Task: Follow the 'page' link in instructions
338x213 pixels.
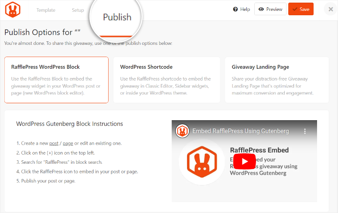Action: [68, 143]
